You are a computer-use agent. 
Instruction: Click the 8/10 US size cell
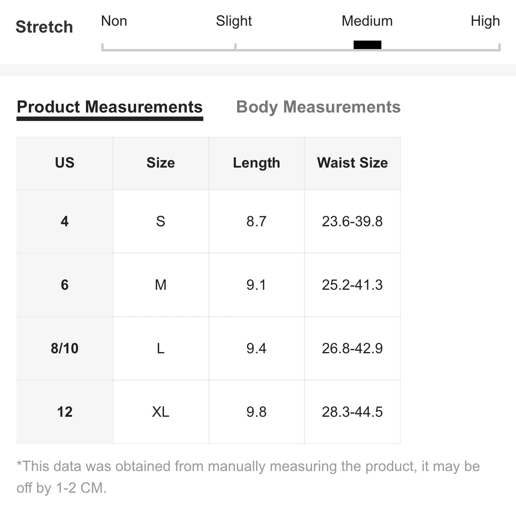point(65,348)
